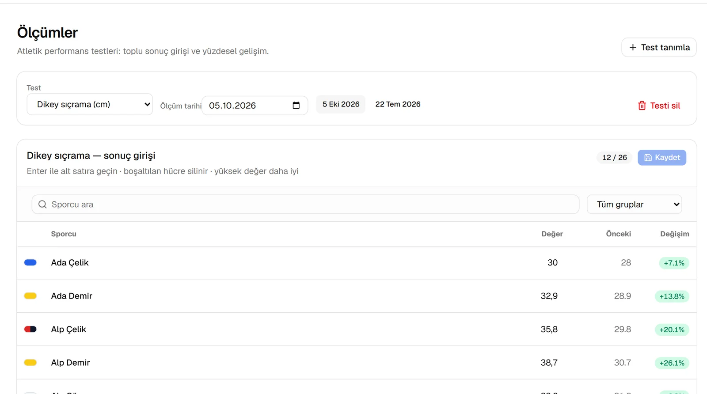Click the calendar icon in date field

click(296, 105)
